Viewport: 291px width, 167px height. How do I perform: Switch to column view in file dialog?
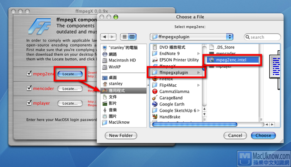(132, 37)
